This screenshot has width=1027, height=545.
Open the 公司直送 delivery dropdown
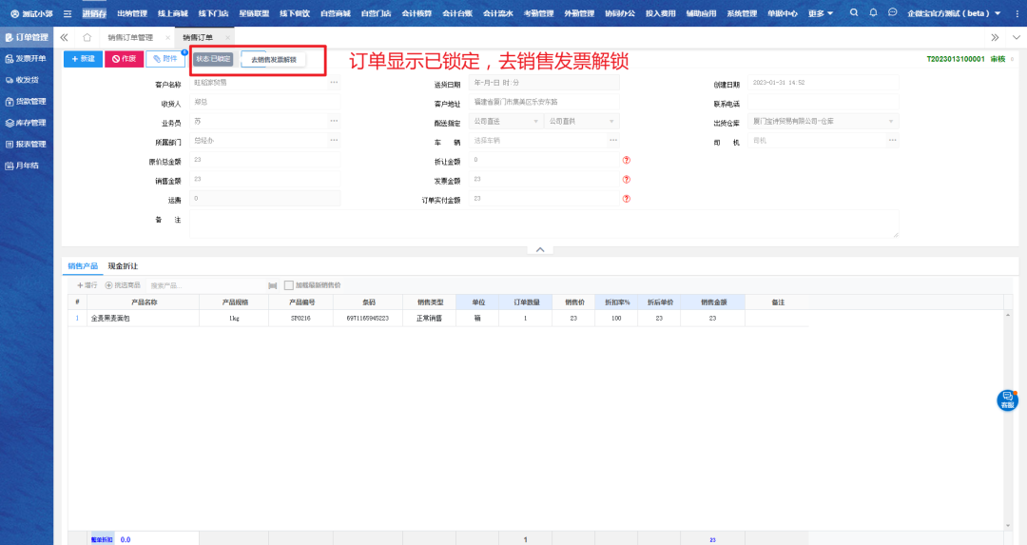tap(504, 121)
